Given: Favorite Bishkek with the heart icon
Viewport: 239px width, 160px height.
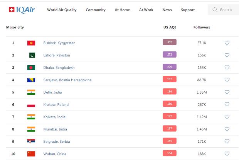Looking at the screenshot, I should point(227,43).
